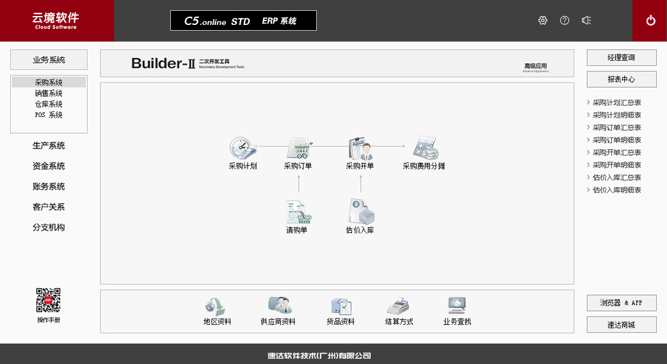Click the 操作手册 QR code
This screenshot has height=364, width=667.
tap(49, 300)
